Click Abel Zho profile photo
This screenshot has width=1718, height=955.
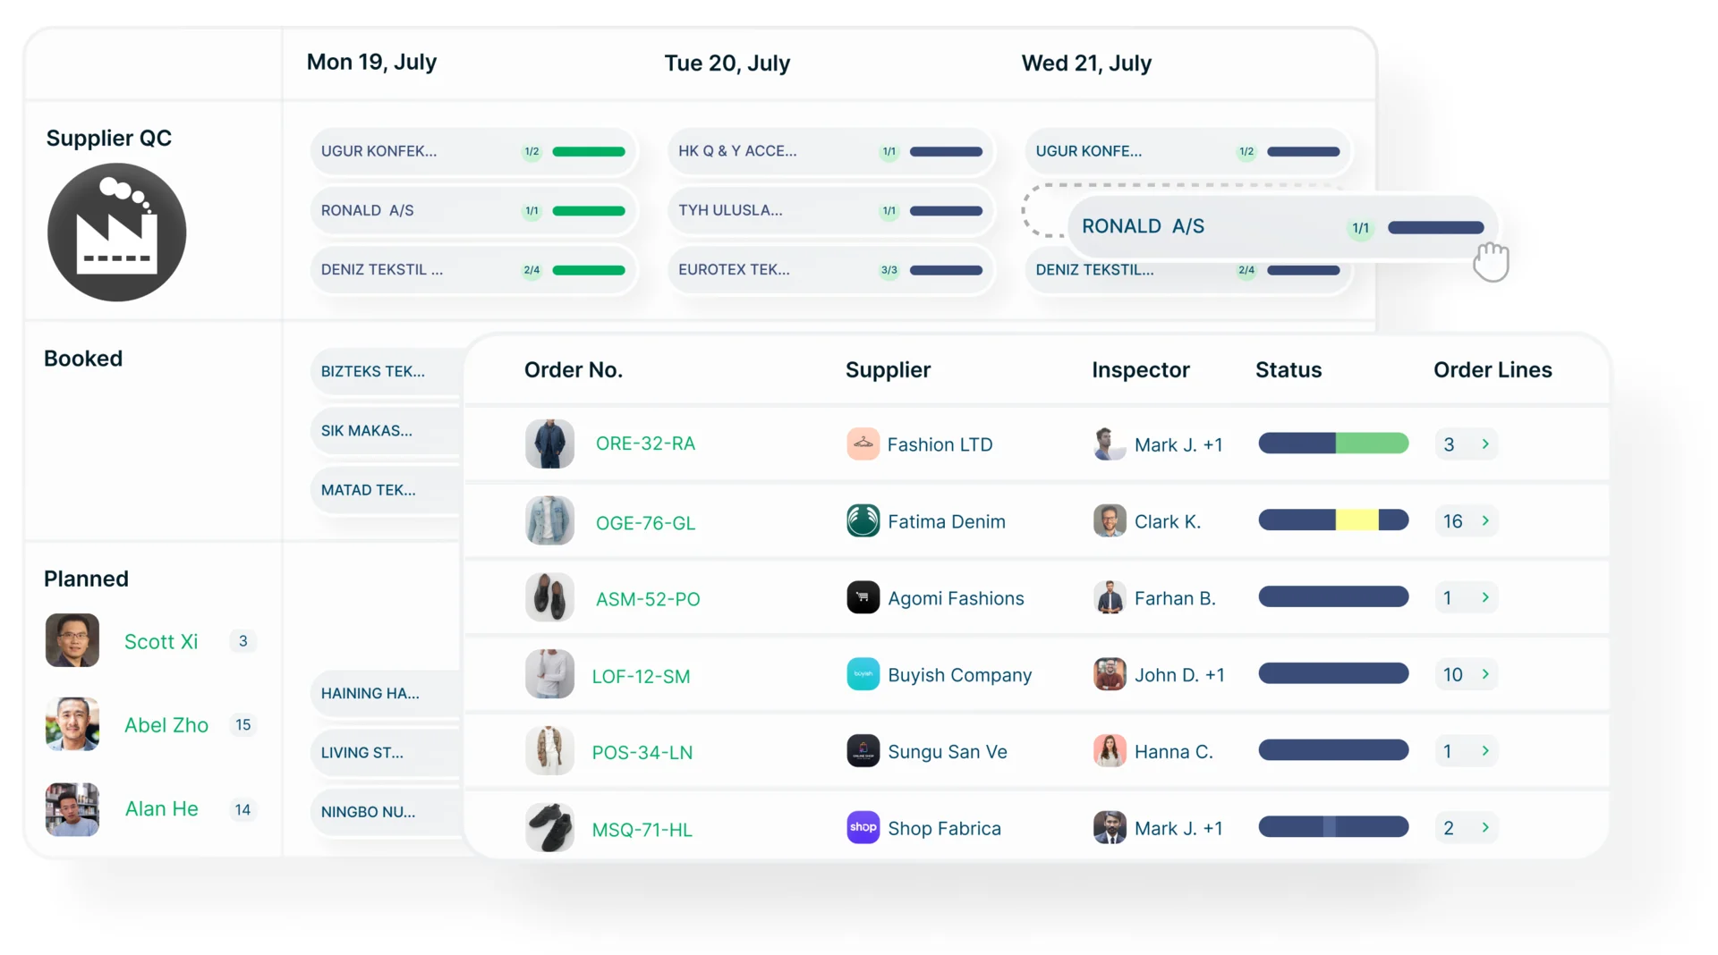pos(72,724)
